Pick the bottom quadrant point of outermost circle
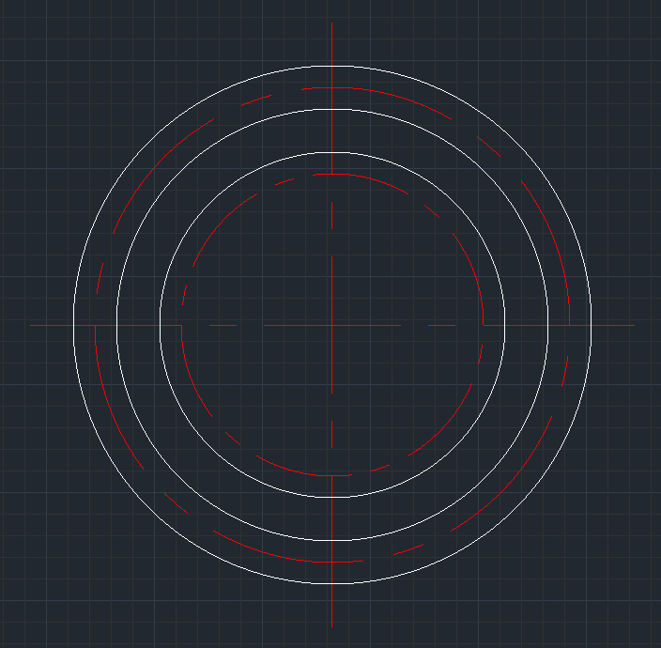This screenshot has width=661, height=648. click(x=332, y=584)
